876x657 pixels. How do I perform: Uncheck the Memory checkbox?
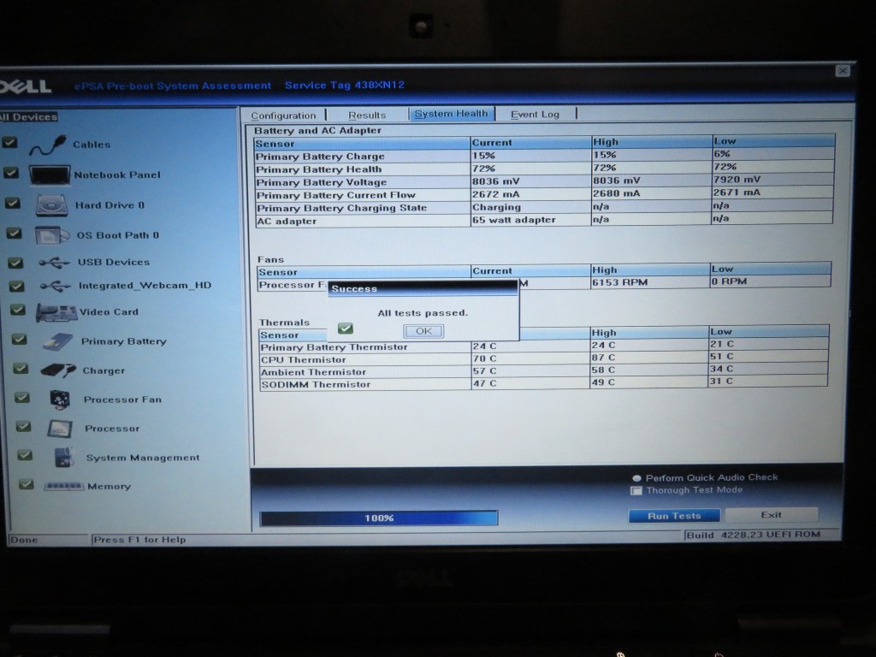click(x=27, y=484)
